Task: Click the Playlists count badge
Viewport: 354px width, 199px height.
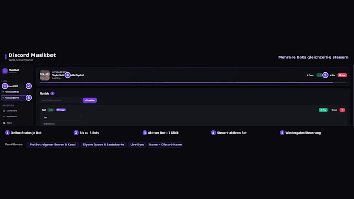Action: 53,94
